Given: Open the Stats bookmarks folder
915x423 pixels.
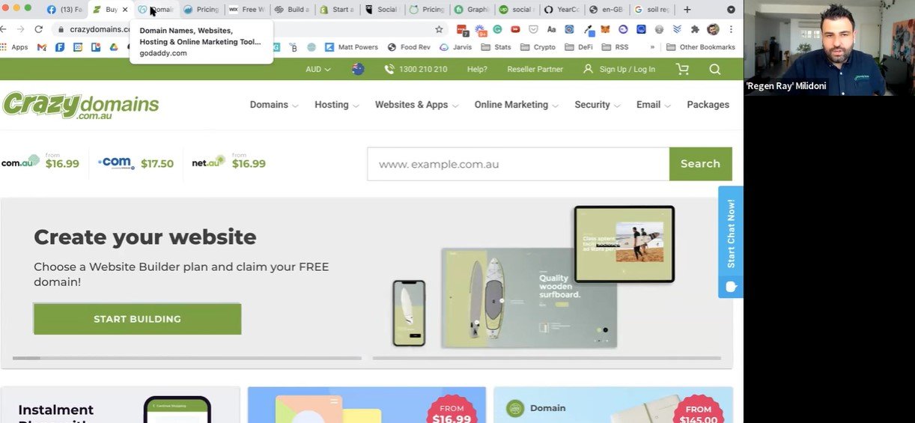Looking at the screenshot, I should coord(496,47).
